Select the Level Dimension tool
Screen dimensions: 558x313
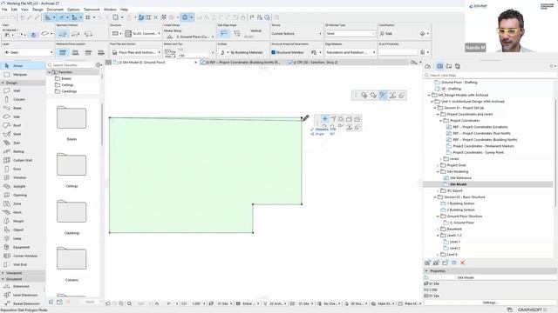pos(22,295)
